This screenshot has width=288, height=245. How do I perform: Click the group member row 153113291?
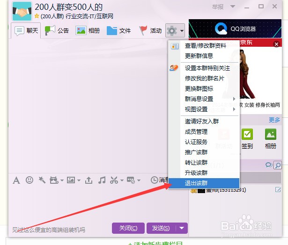click(x=236, y=190)
